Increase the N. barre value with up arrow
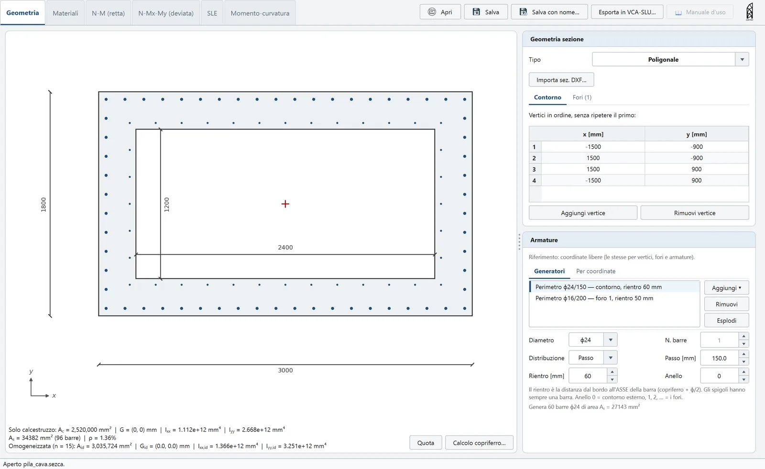Image resolution: width=765 pixels, height=469 pixels. (x=743, y=337)
